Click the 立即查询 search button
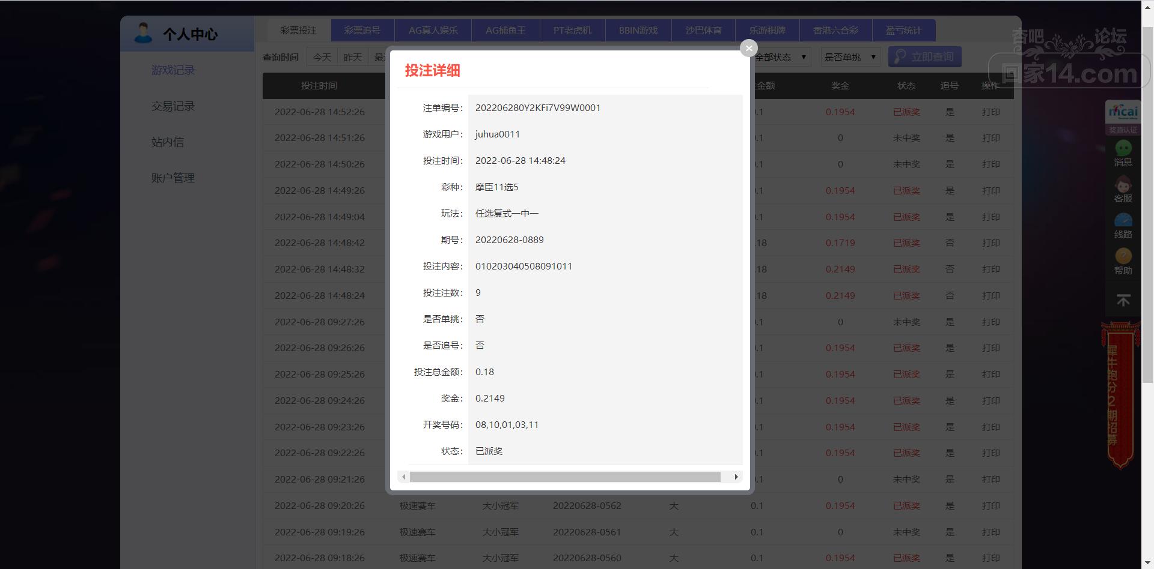 (924, 57)
